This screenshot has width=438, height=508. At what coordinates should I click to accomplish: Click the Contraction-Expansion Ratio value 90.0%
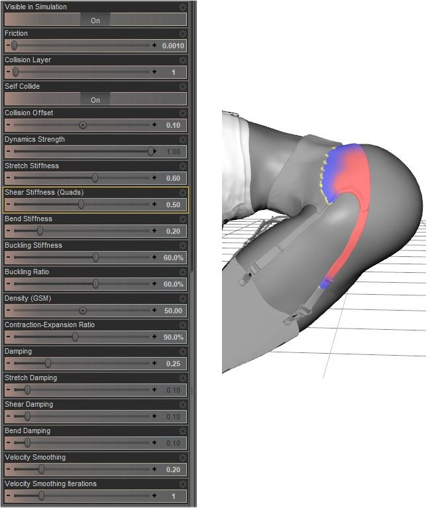point(173,337)
